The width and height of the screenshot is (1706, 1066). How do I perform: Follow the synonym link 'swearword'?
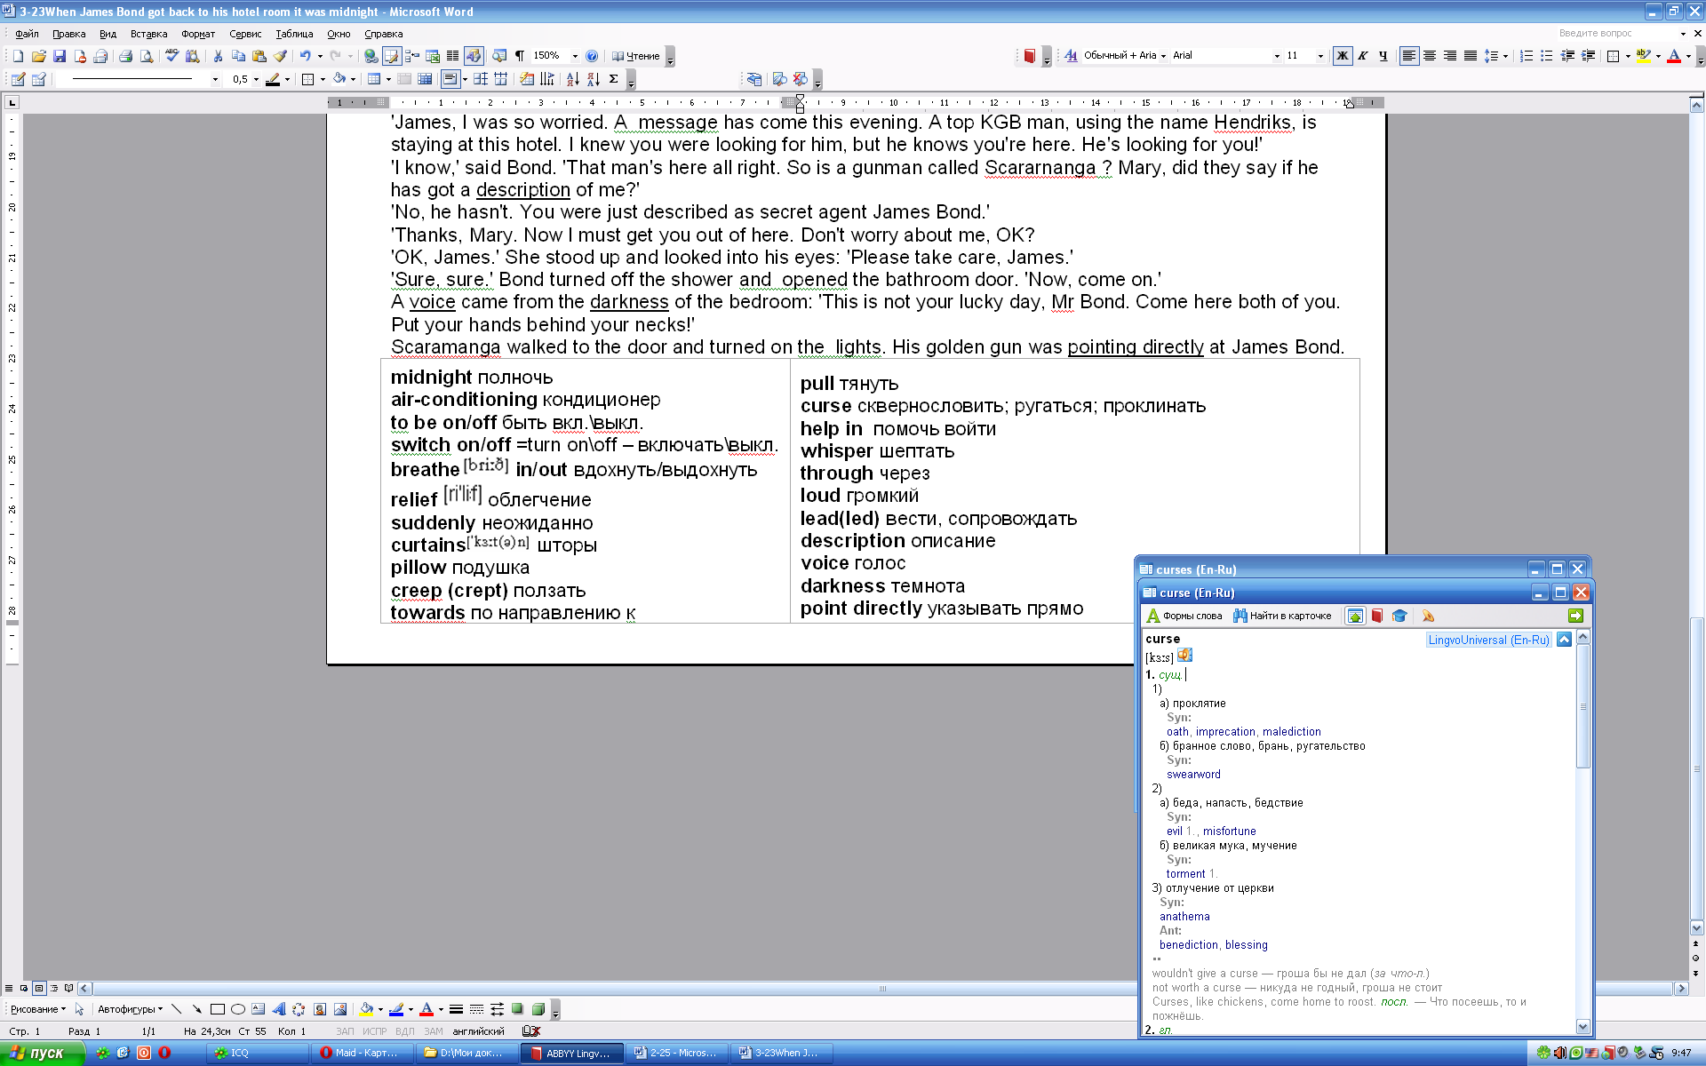(x=1193, y=775)
